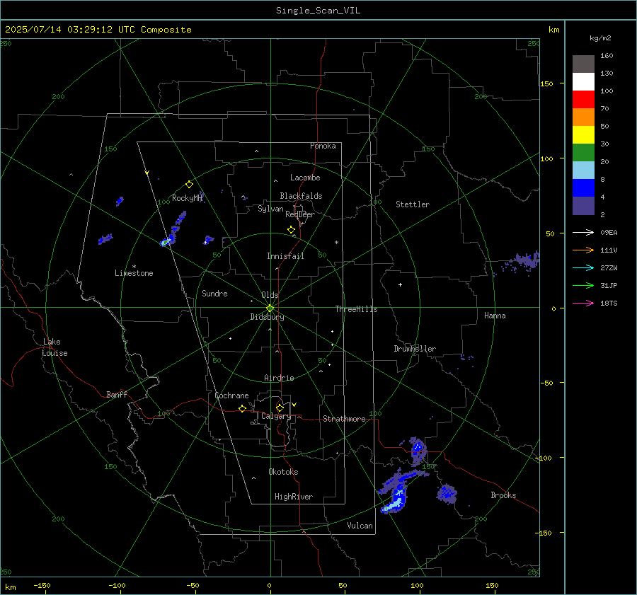The image size is (637, 595).
Task: Click the white 09EA arrow icon
Action: click(583, 232)
